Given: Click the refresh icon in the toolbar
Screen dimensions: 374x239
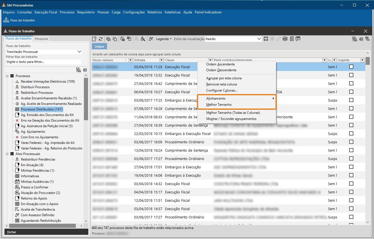Looking at the screenshot, I should click(101, 39).
